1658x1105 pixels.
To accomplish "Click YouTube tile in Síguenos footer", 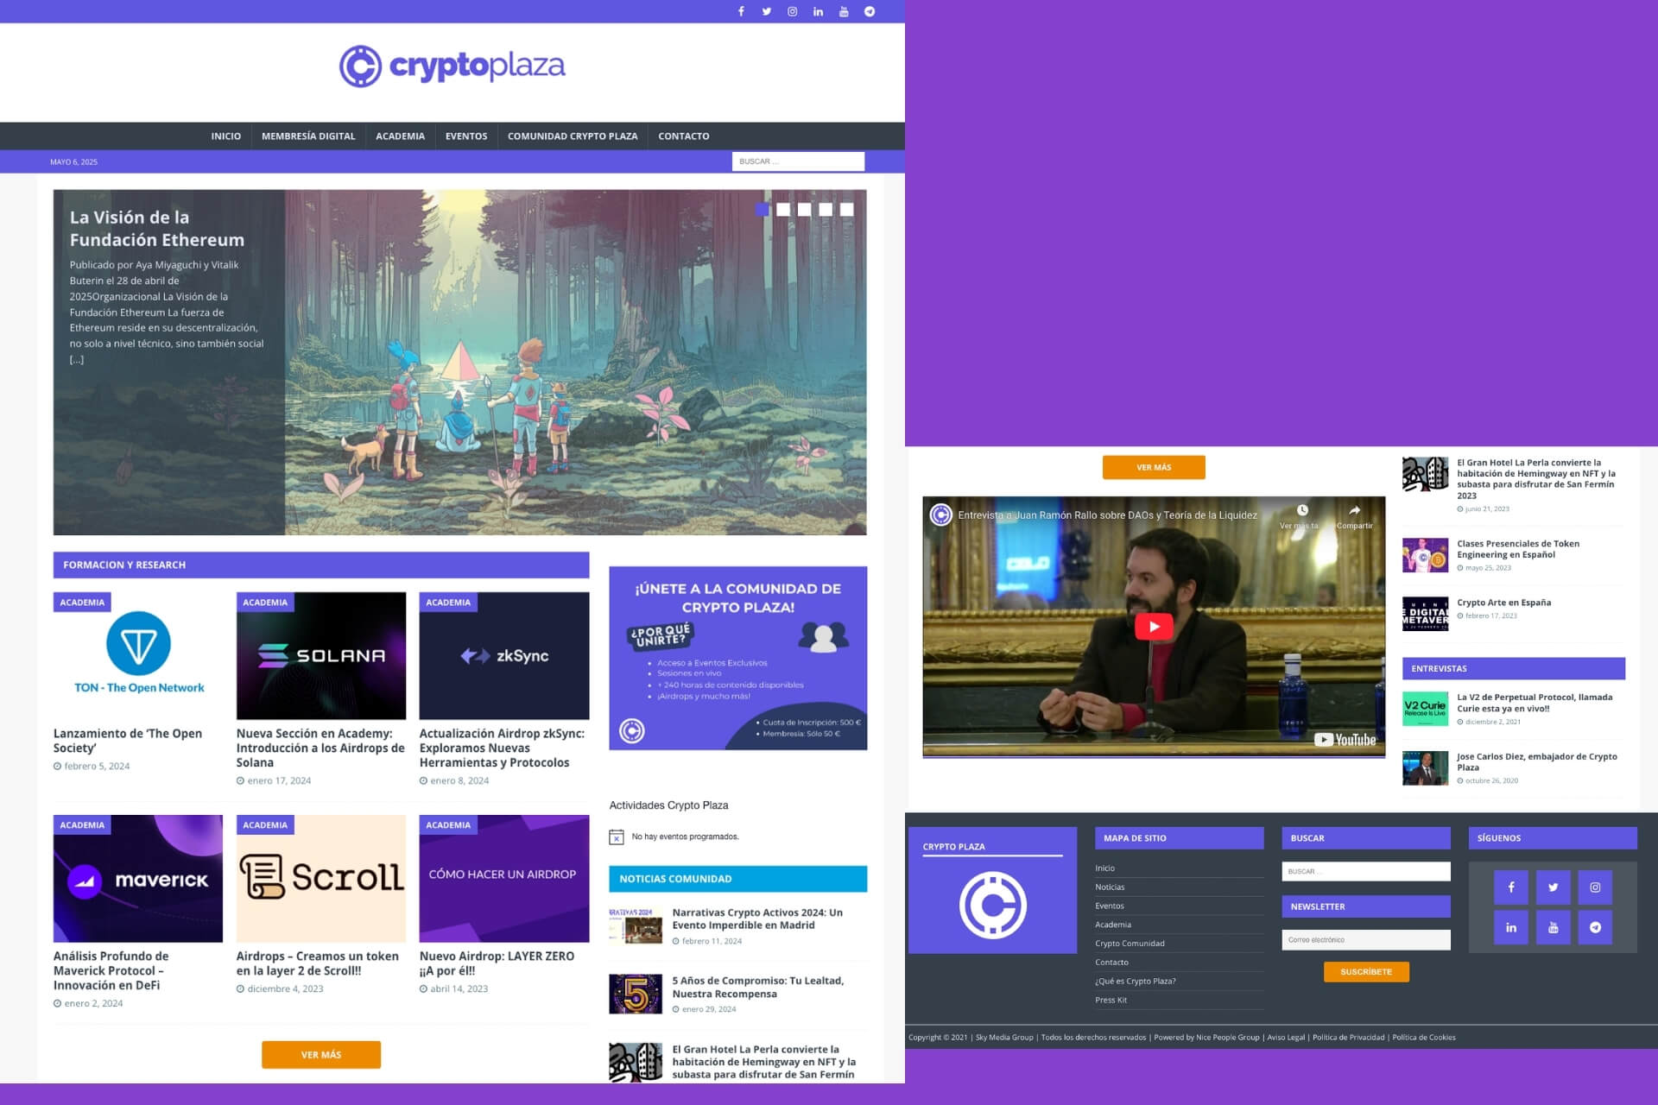I will 1553,927.
